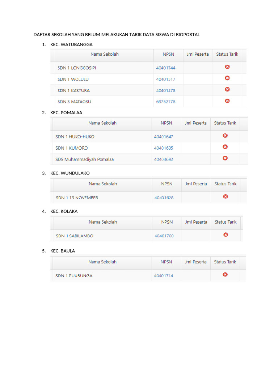278x370 pixels.
Task: Click red X status for SDN 1 KUMORO
Action: click(225, 147)
